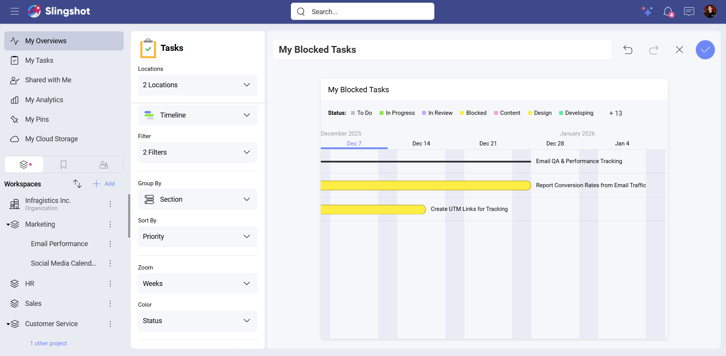This screenshot has height=356, width=726.
Task: Open the 2 Locations dropdown
Action: [197, 85]
